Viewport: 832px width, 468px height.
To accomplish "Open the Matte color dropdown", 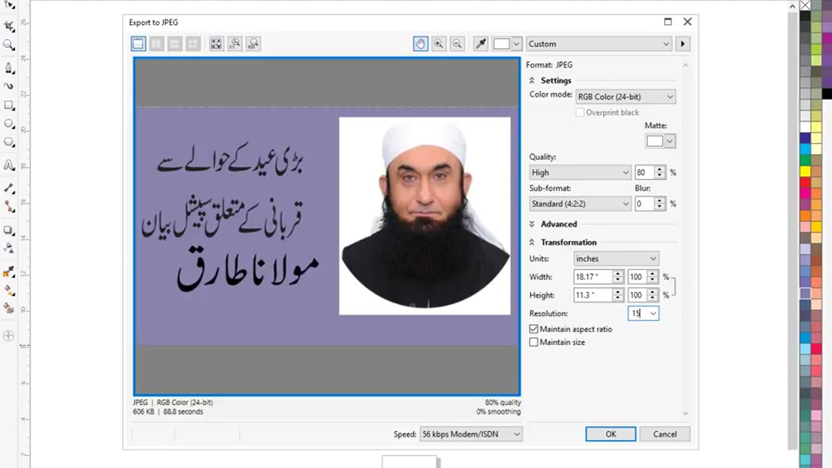I will pyautogui.click(x=669, y=141).
